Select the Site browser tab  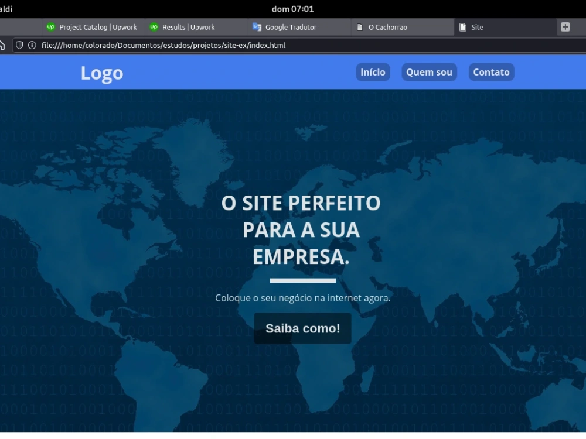tap(505, 27)
